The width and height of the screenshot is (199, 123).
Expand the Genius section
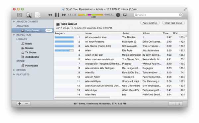14,70
